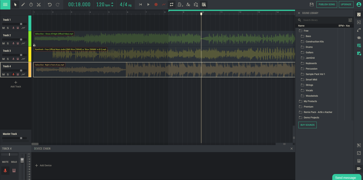Open the piano keys sidebar icon
363x180 pixels.
pyautogui.click(x=359, y=161)
